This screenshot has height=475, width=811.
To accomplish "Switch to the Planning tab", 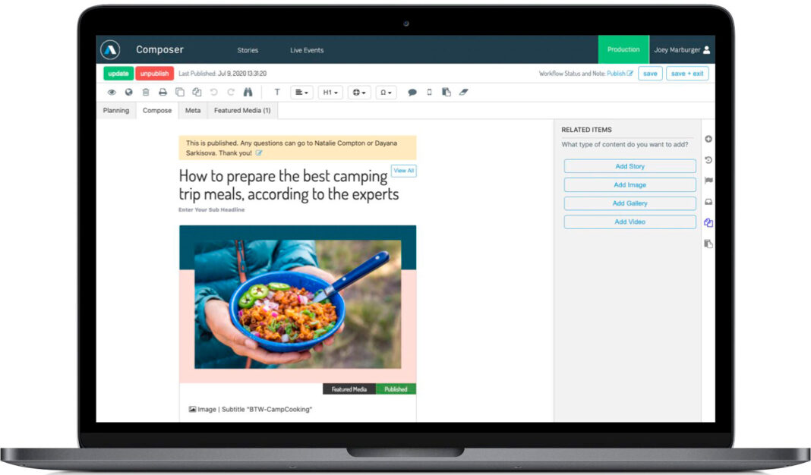I will pyautogui.click(x=116, y=111).
